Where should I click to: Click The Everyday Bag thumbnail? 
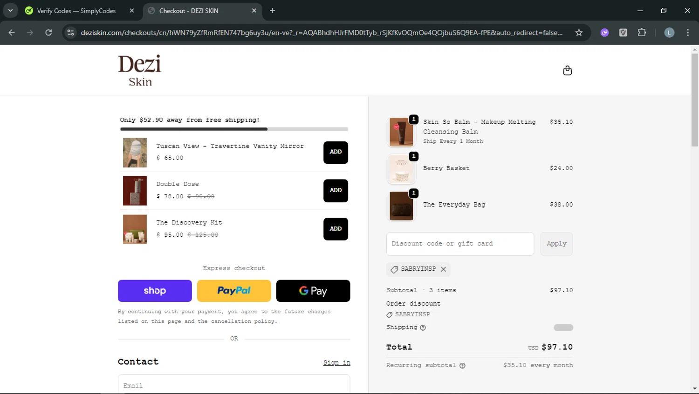point(401,206)
